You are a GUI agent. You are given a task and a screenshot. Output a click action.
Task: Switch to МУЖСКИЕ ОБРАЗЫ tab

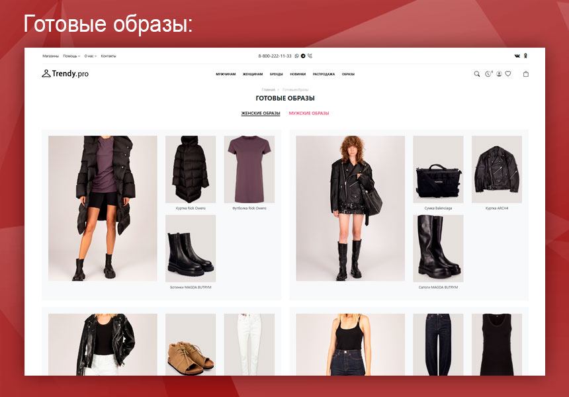pyautogui.click(x=309, y=113)
